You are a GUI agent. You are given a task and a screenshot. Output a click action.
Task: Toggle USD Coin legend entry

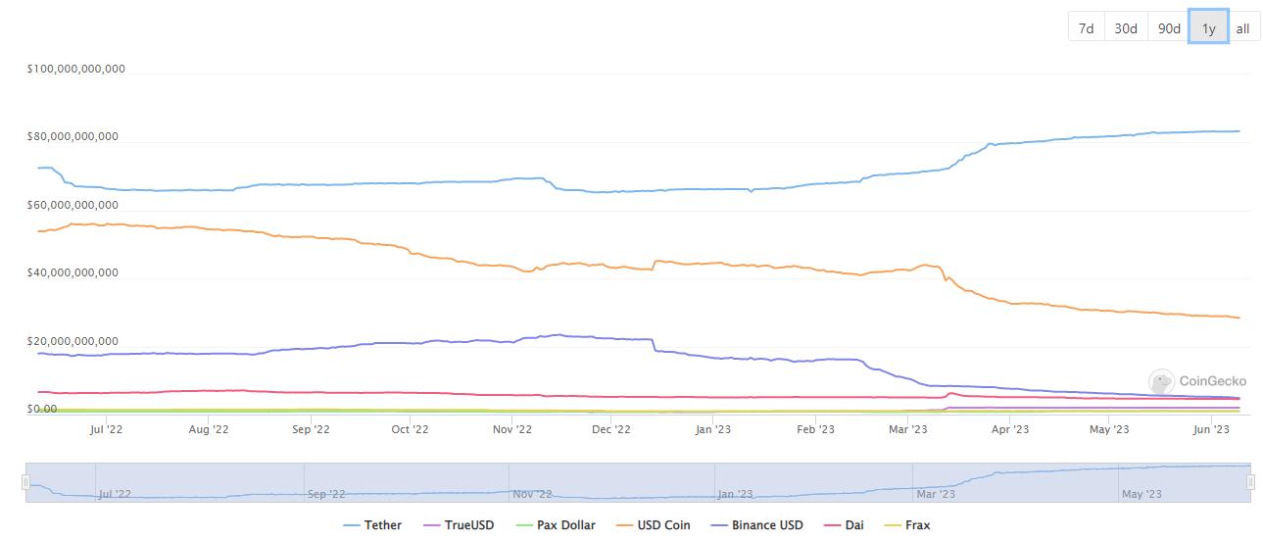[653, 525]
